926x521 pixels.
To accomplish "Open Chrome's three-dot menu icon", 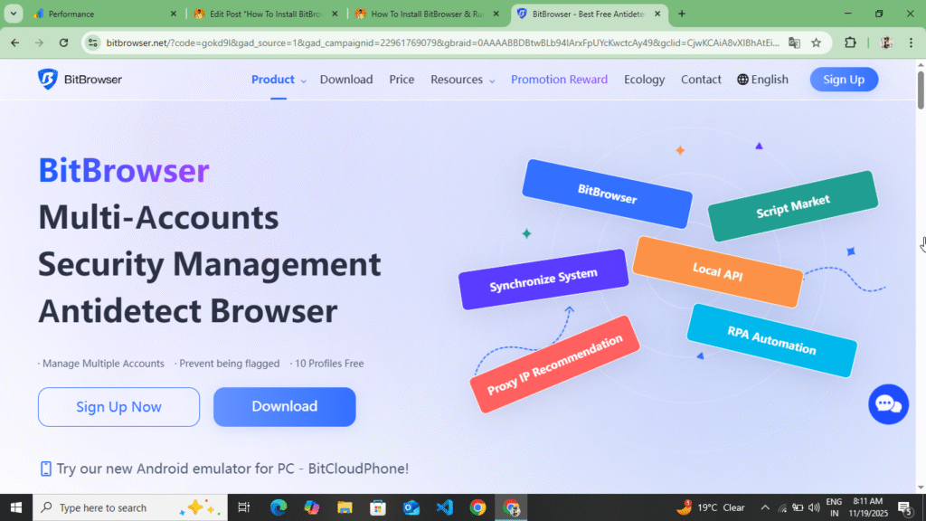I will (x=909, y=43).
